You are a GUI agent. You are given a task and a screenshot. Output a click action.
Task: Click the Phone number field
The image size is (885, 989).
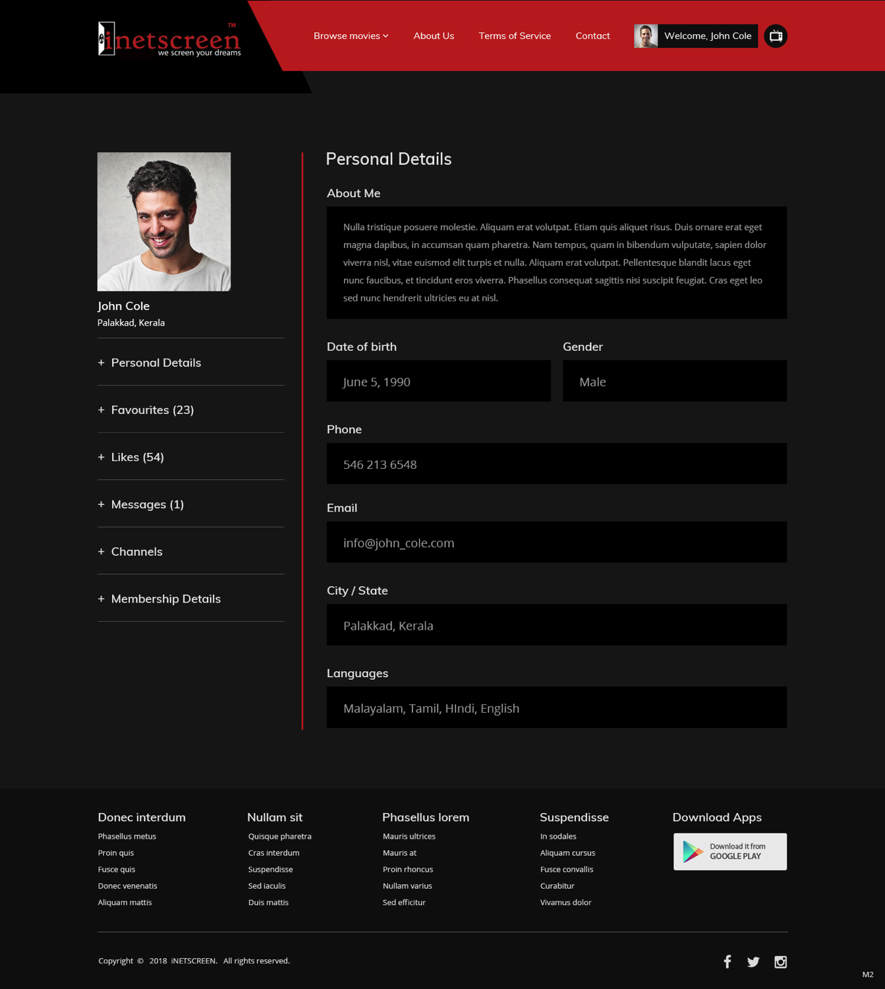point(557,464)
